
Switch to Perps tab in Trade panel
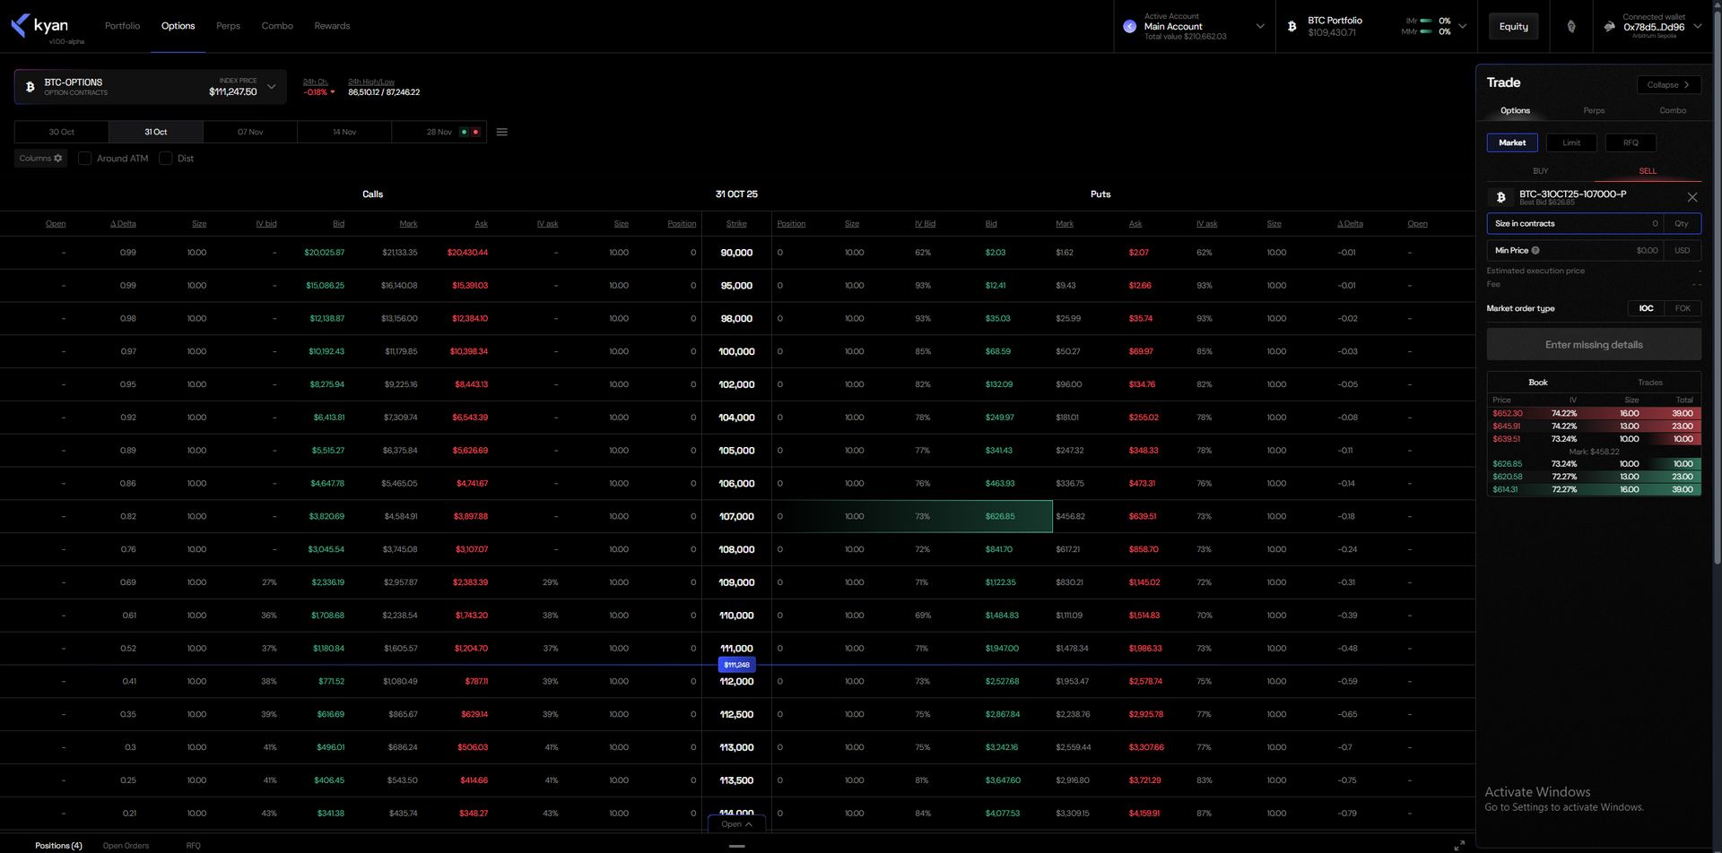(x=1594, y=111)
